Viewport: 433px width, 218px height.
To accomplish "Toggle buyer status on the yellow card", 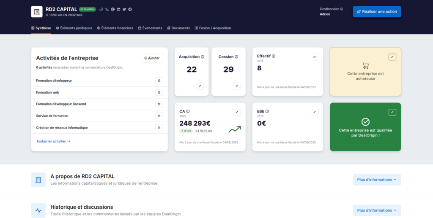I will coord(392,57).
